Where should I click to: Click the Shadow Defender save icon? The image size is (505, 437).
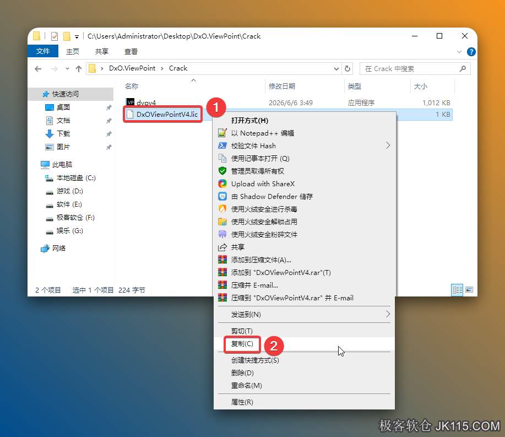222,196
